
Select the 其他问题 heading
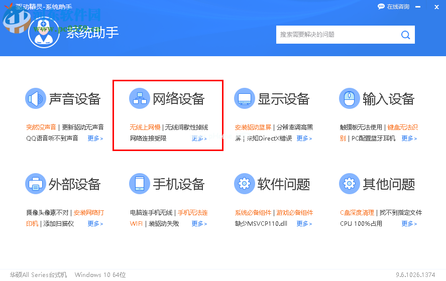point(389,184)
